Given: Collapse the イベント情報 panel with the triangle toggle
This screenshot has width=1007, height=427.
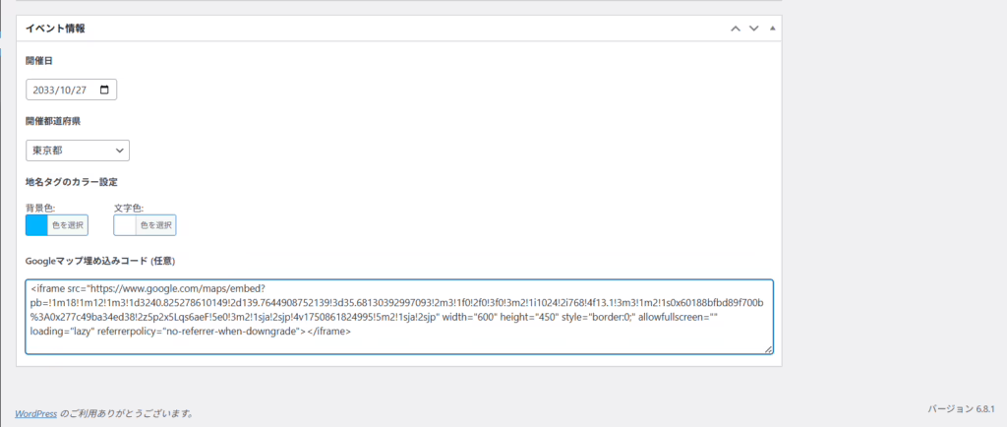Looking at the screenshot, I should 773,29.
